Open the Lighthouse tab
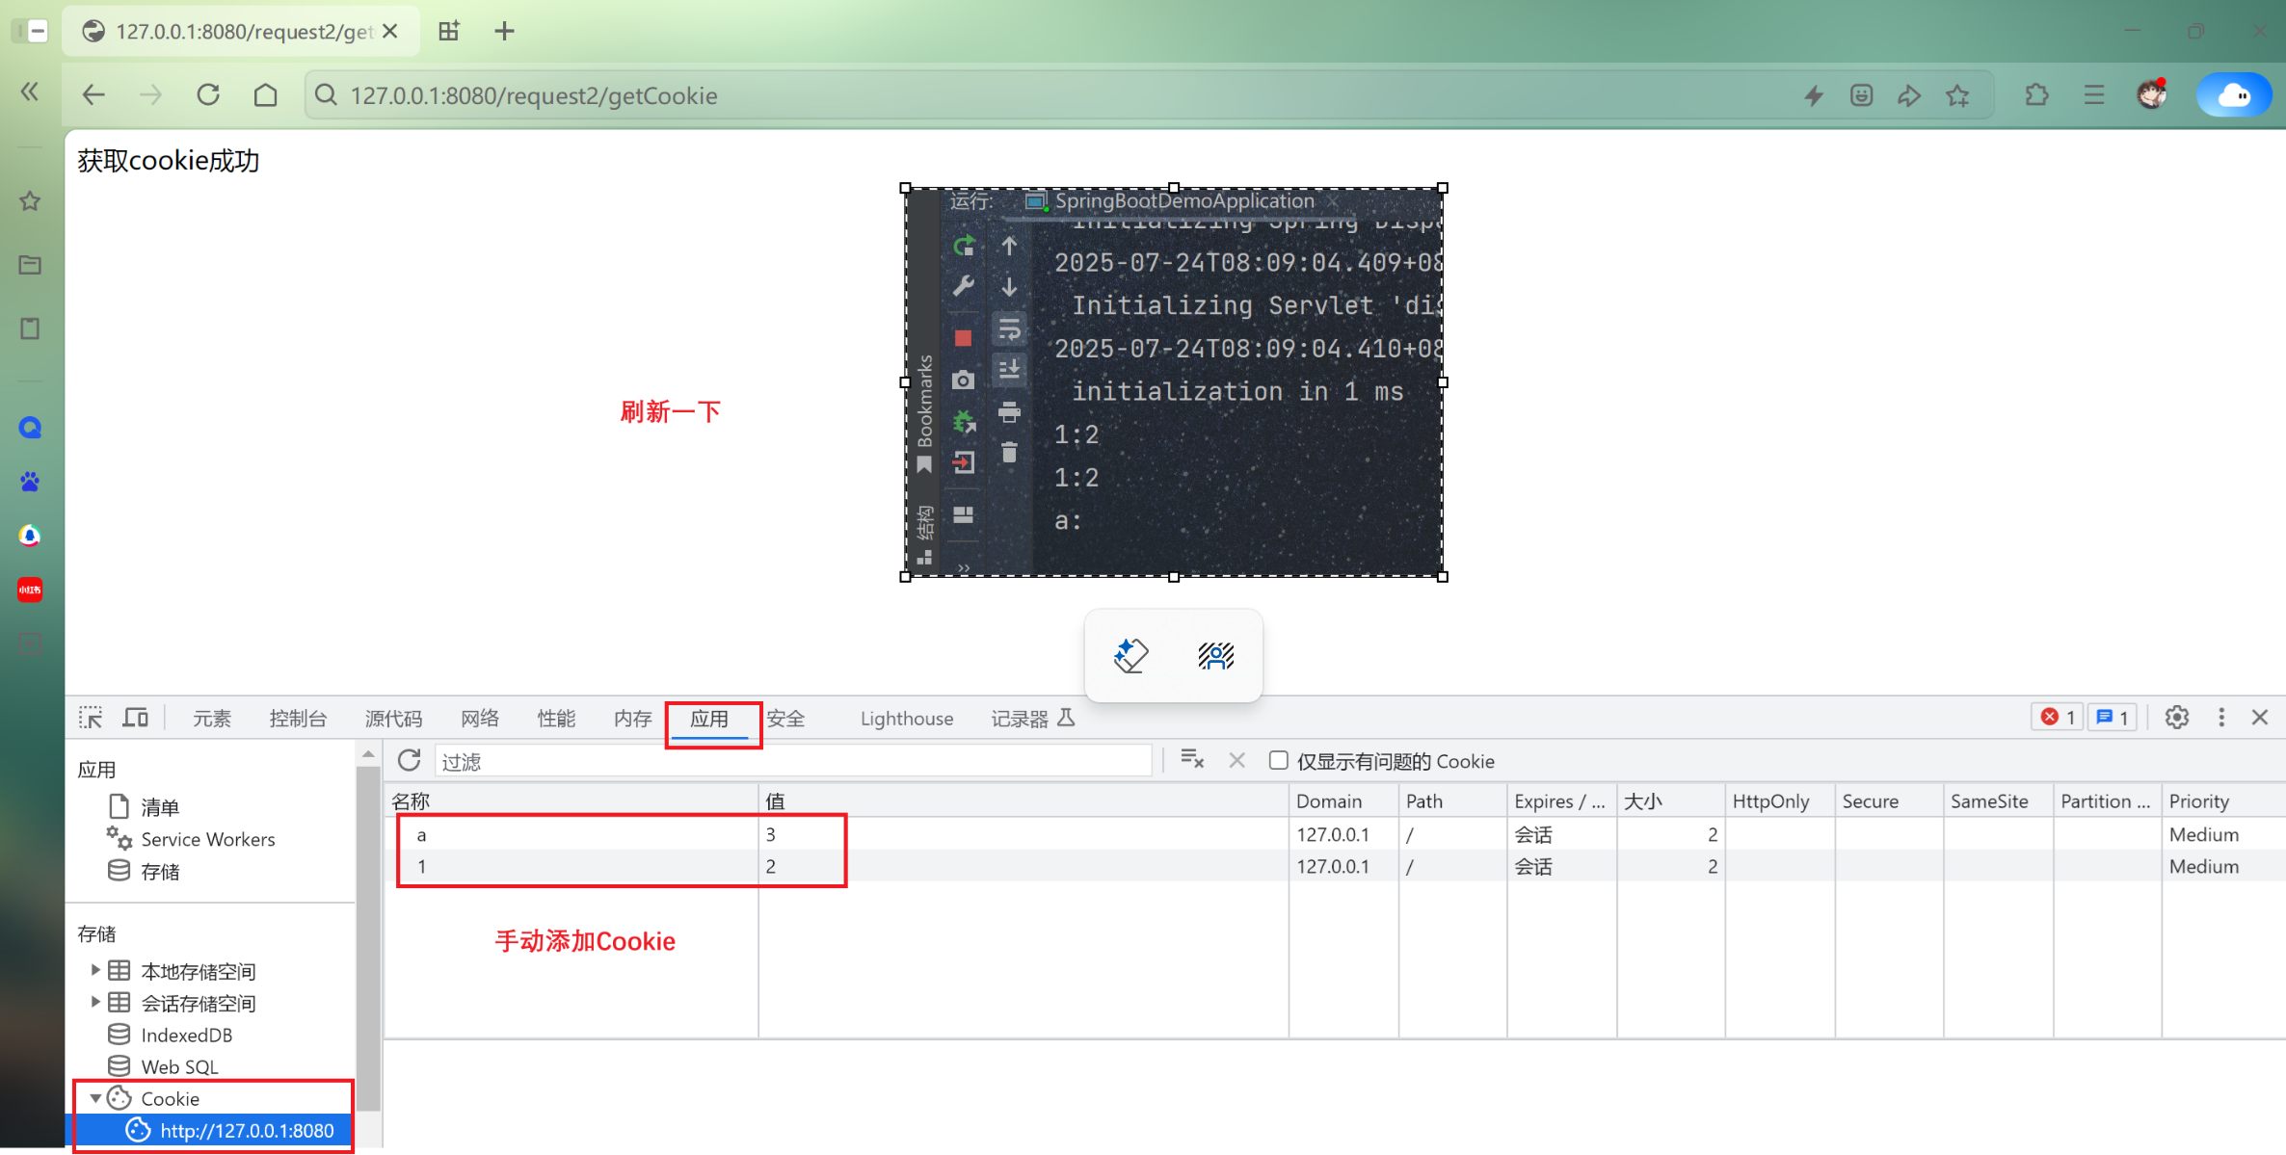 (906, 719)
